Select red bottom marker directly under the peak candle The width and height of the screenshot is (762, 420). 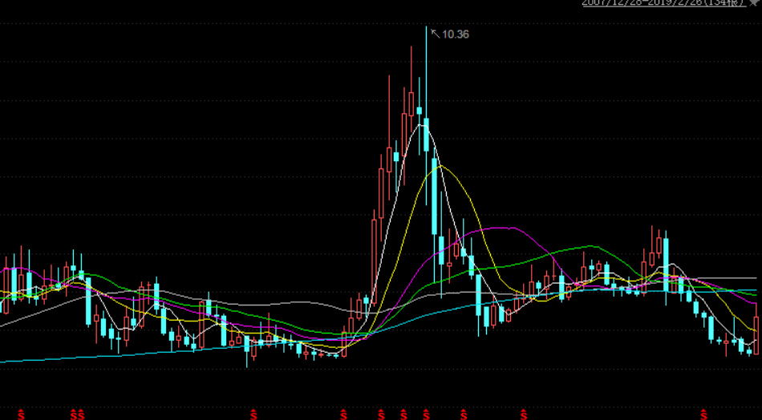point(426,414)
